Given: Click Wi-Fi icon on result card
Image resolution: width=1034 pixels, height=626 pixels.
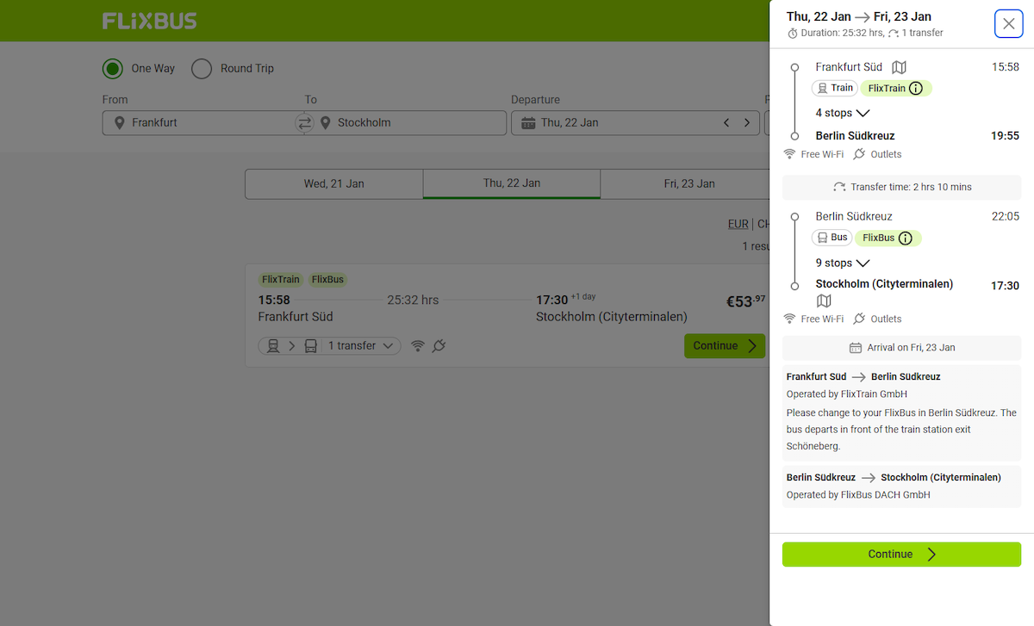Looking at the screenshot, I should pos(418,345).
